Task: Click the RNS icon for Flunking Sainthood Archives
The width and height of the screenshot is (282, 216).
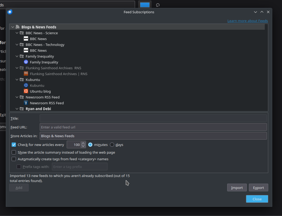Action: [x=26, y=74]
